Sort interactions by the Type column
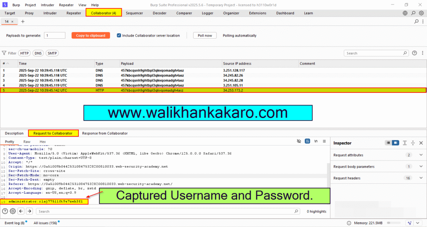Image resolution: width=427 pixels, height=227 pixels. point(107,64)
